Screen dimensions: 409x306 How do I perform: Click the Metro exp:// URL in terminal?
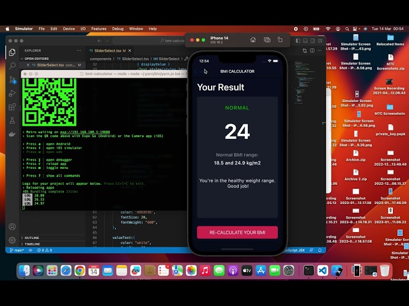[x=85, y=132]
